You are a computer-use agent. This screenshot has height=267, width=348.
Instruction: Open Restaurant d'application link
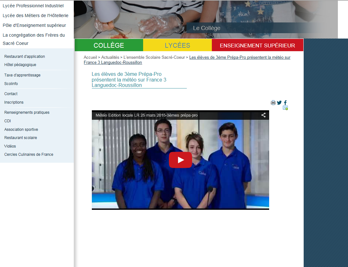pyautogui.click(x=24, y=57)
